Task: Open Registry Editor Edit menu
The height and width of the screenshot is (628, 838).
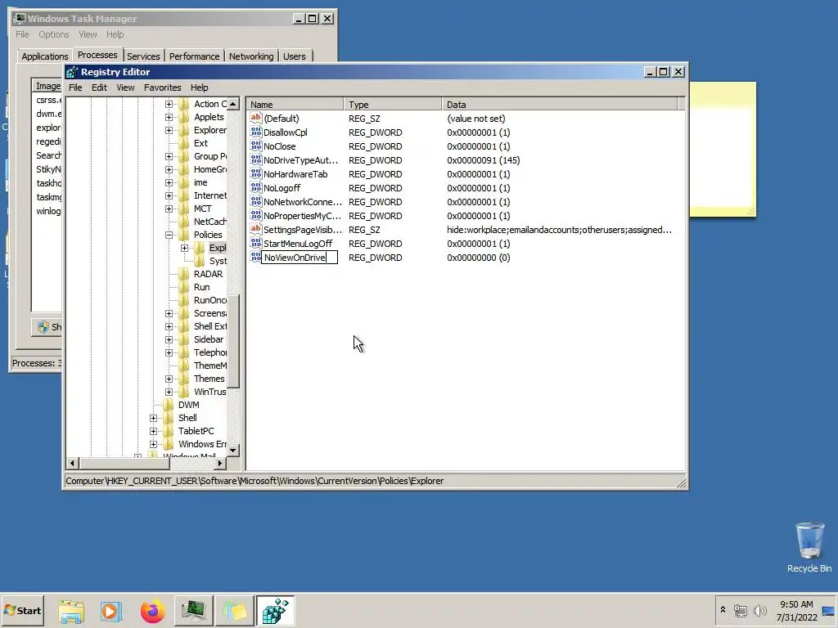Action: tap(99, 87)
